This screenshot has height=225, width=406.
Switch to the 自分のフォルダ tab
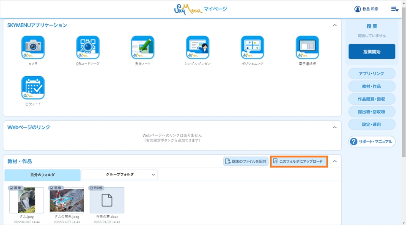click(x=42, y=175)
